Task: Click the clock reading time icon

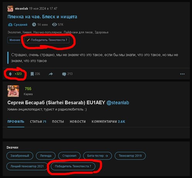Action: pos(34,25)
